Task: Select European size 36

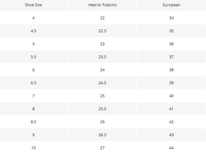Action: pyautogui.click(x=171, y=44)
